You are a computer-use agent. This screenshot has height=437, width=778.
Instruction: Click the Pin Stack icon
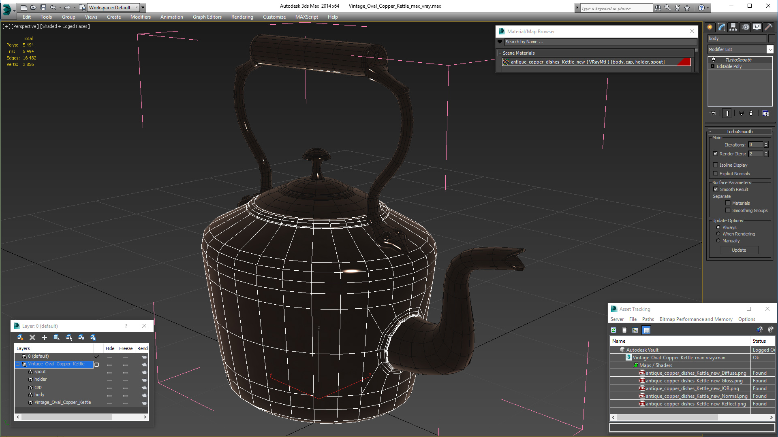713,113
